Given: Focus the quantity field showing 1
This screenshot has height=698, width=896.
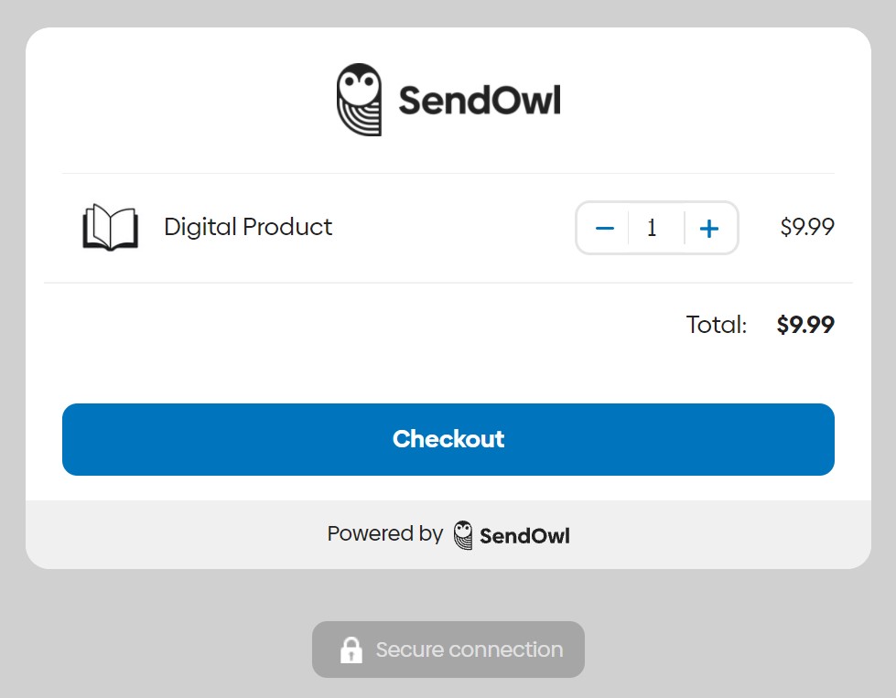Looking at the screenshot, I should tap(653, 228).
